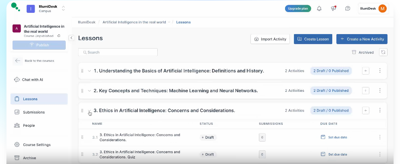Screen dimensions: 400x164
Task: Open the announcements megaphone icon
Action: tap(333, 8)
